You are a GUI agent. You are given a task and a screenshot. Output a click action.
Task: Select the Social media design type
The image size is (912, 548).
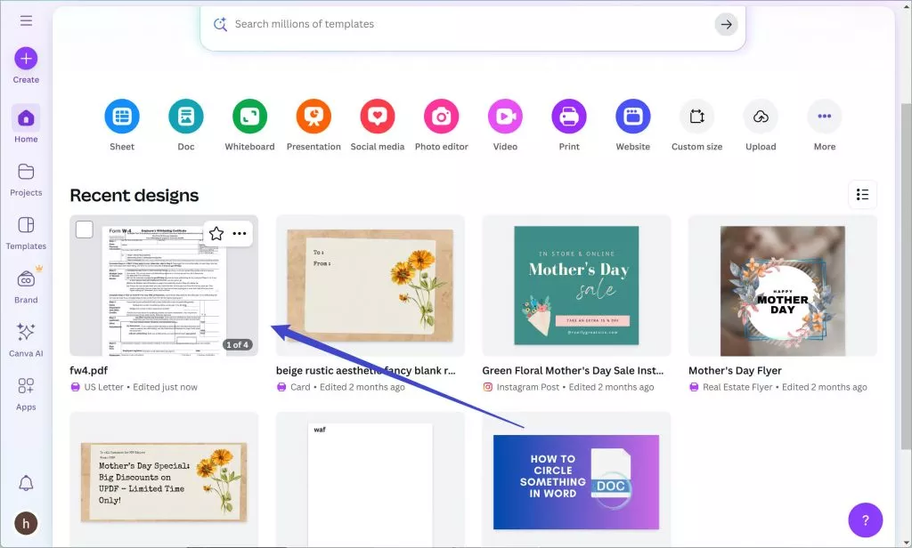pos(378,116)
